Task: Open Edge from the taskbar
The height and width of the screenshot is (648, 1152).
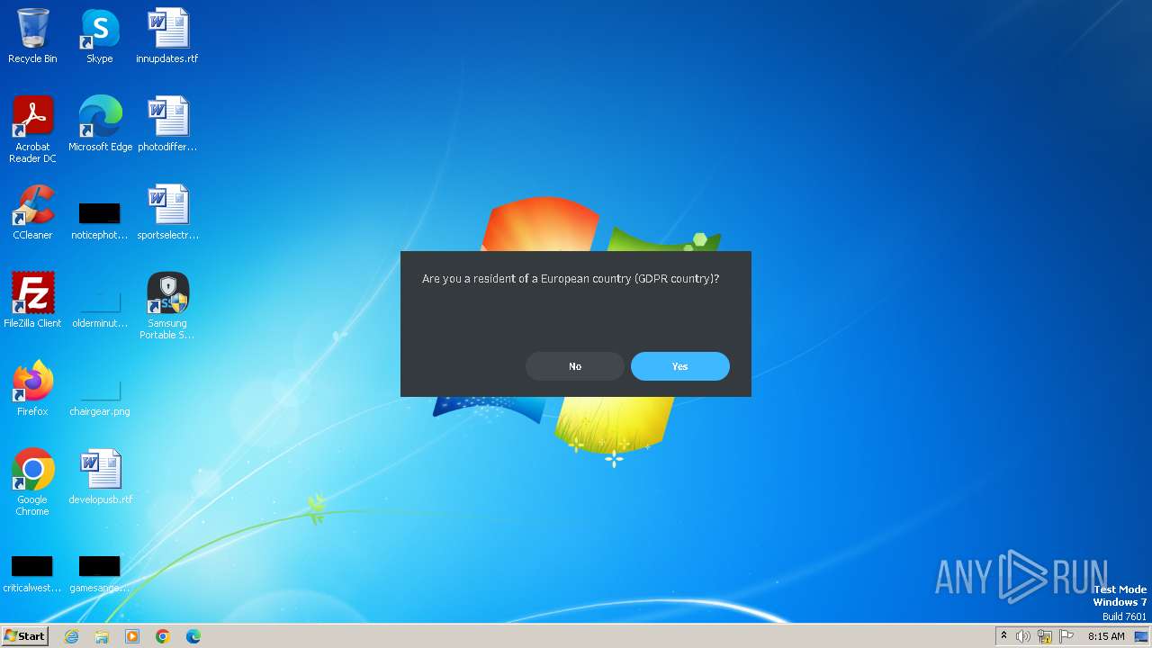Action: click(x=193, y=636)
